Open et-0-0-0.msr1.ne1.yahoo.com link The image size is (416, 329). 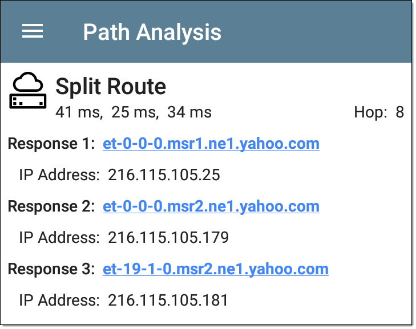click(211, 144)
